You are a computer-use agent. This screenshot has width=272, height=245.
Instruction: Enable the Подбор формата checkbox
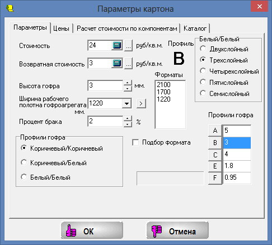pos(135,142)
